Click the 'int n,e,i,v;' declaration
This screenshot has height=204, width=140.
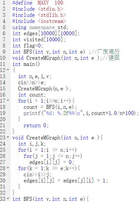pos(35,76)
